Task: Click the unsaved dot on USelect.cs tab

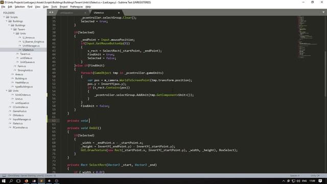Action: tap(119, 13)
